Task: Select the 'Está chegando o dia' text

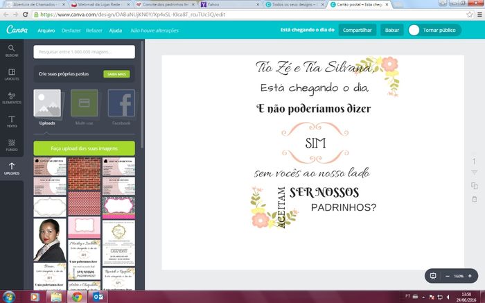Action: tap(315, 89)
